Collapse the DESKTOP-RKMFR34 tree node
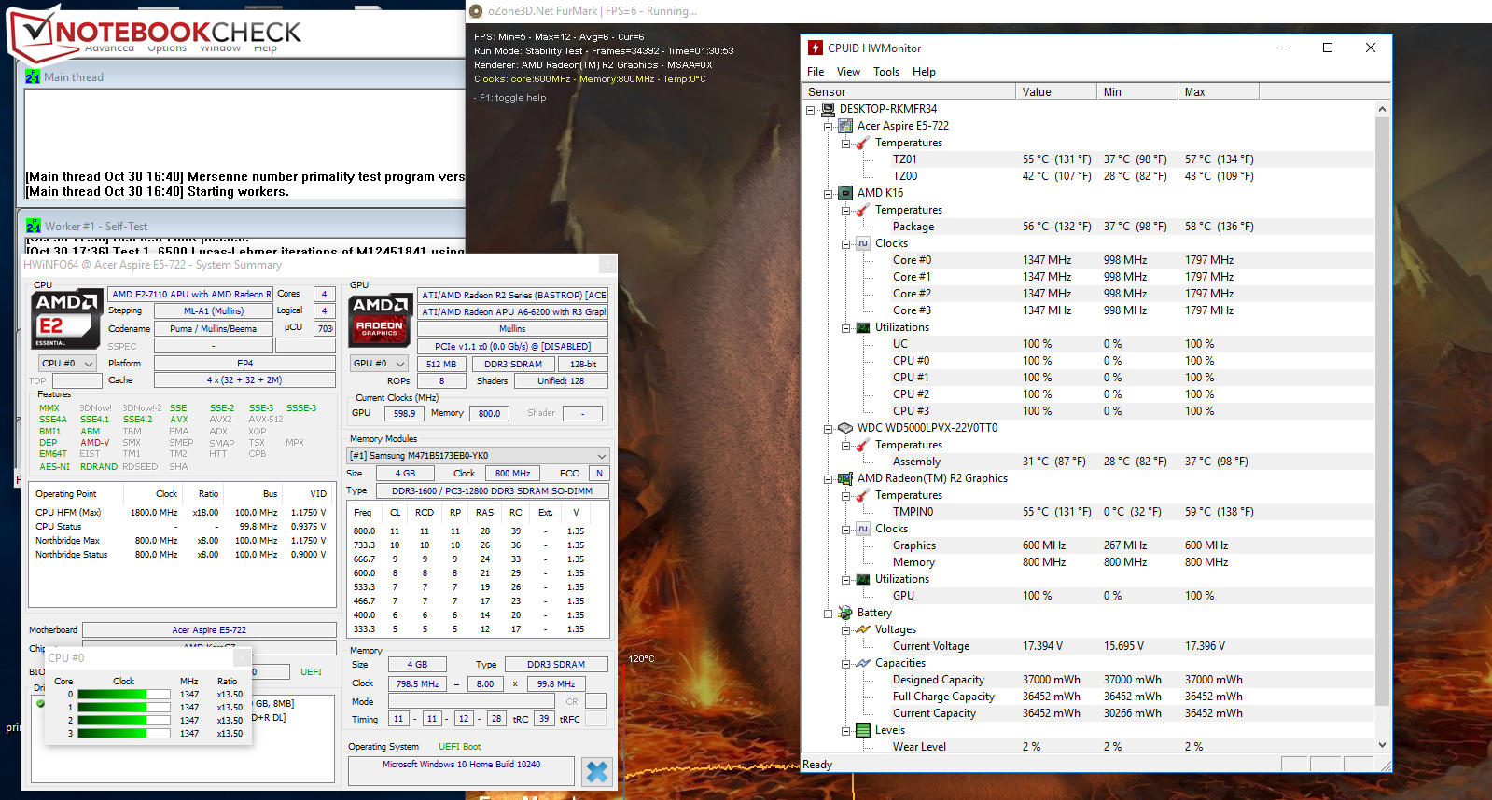The image size is (1492, 800). coord(810,109)
